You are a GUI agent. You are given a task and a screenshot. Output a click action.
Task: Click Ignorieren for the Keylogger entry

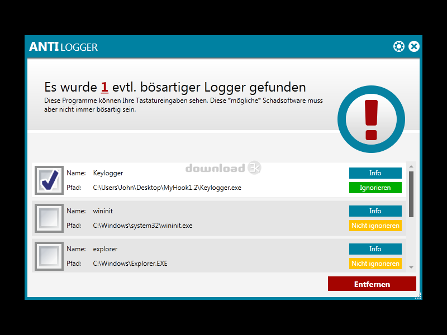[375, 188]
